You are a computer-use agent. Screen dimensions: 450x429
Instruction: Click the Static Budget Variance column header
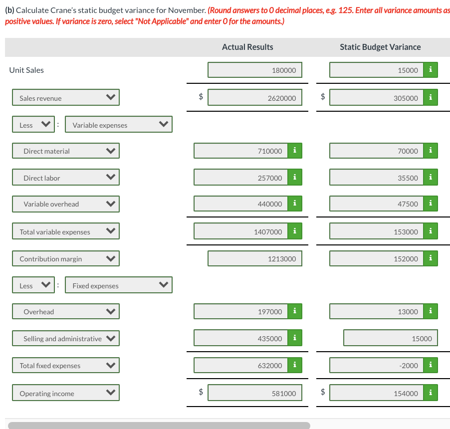tap(380, 47)
